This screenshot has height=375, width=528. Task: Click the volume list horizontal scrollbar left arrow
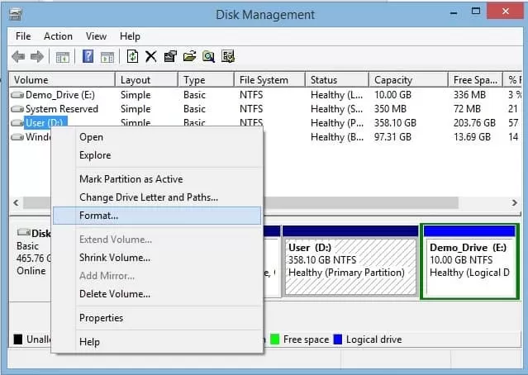[17, 202]
